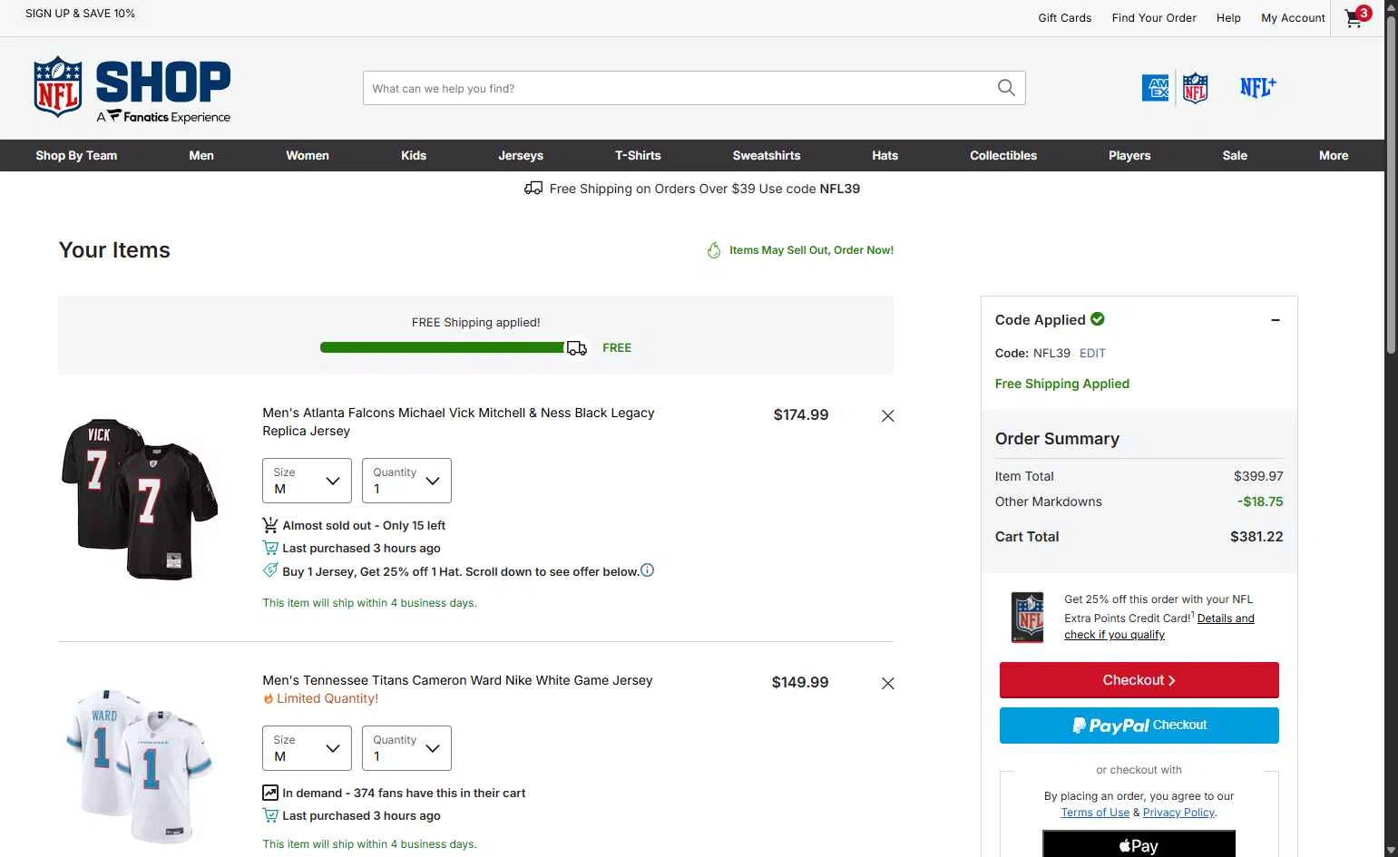Screen dimensions: 1398x857
Task: Remove the Cameron Ward jersey item
Action: [x=888, y=684]
